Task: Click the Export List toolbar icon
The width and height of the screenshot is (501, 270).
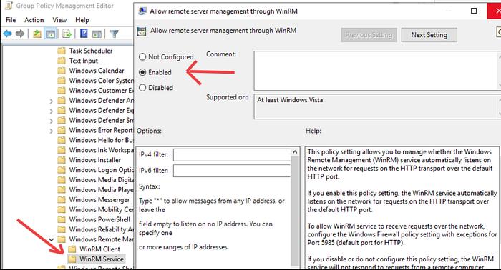Action: [x=67, y=34]
